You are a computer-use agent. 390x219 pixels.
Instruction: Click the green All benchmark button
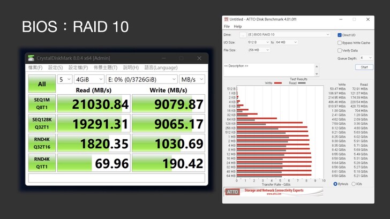(x=42, y=84)
